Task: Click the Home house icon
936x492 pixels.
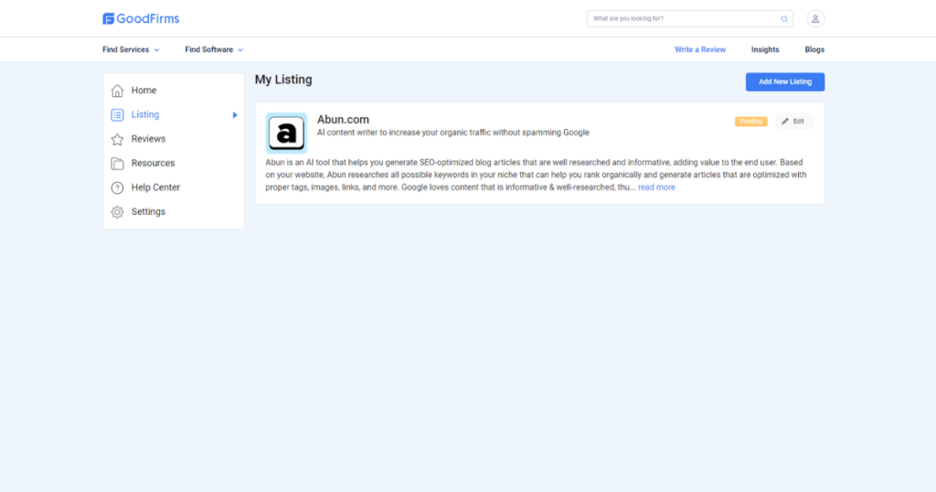Action: (118, 91)
